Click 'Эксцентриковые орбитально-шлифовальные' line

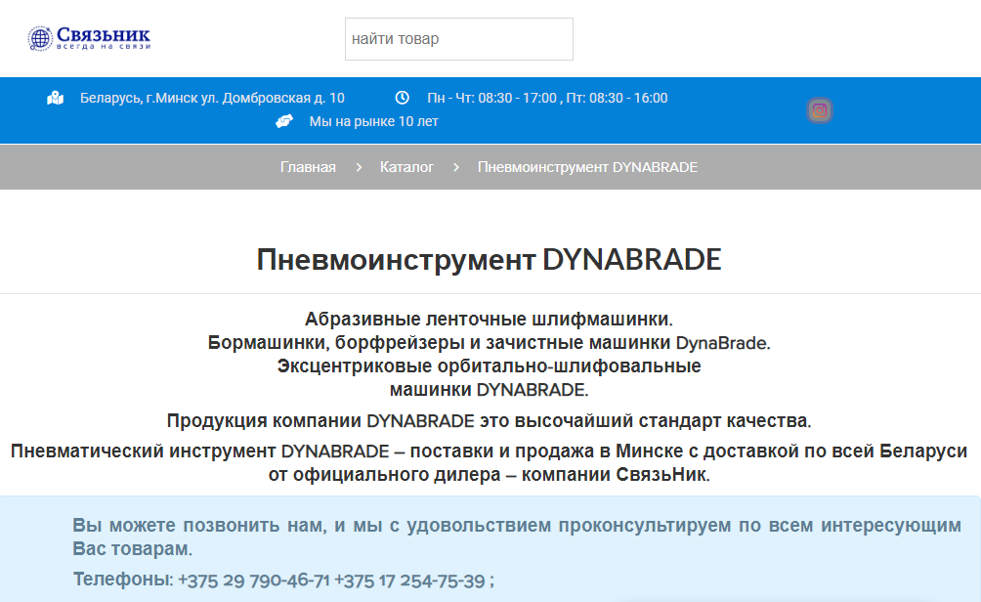pyautogui.click(x=489, y=366)
